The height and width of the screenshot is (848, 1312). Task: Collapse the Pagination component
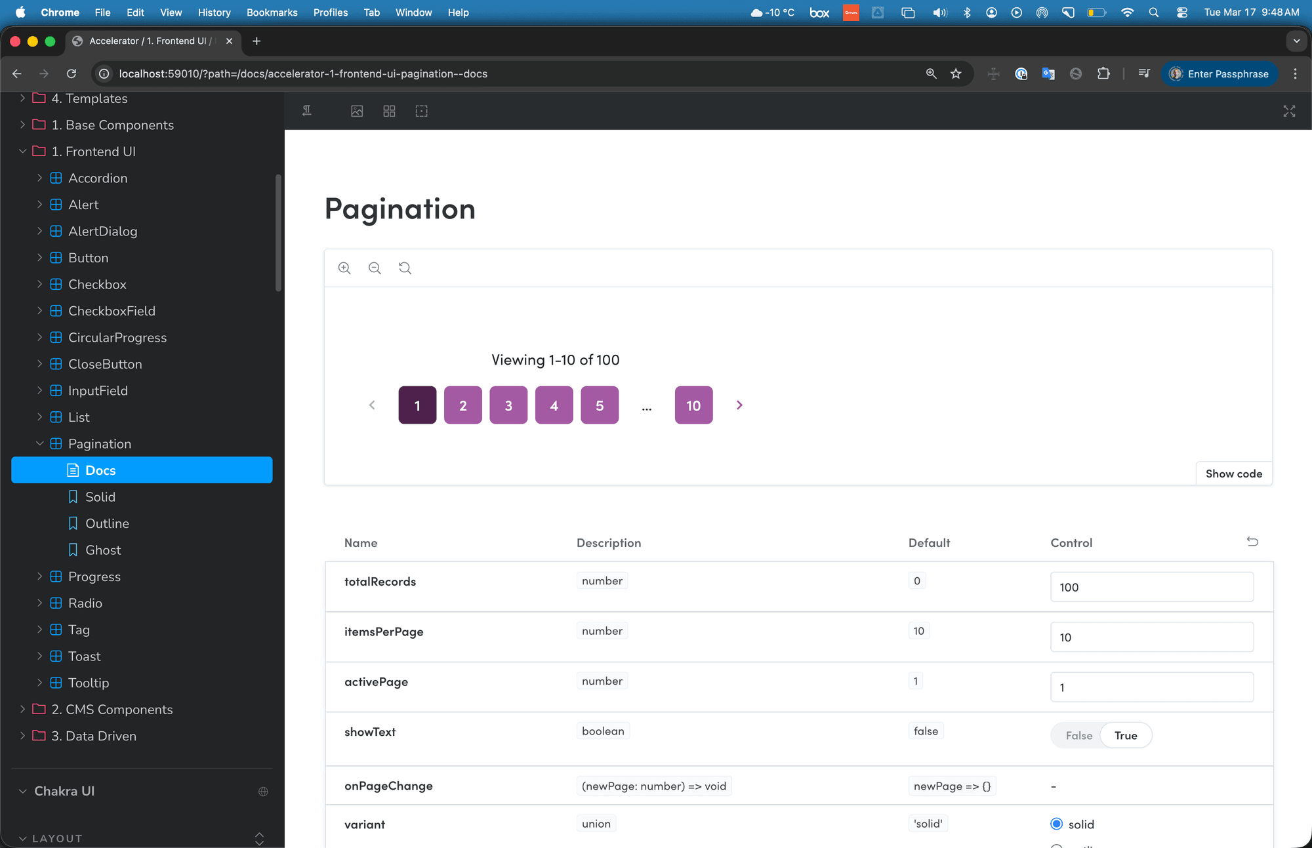(x=39, y=444)
